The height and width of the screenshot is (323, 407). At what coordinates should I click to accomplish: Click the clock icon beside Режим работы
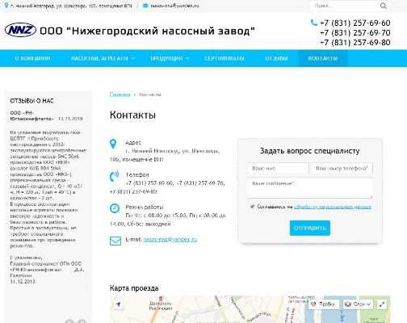pyautogui.click(x=115, y=208)
